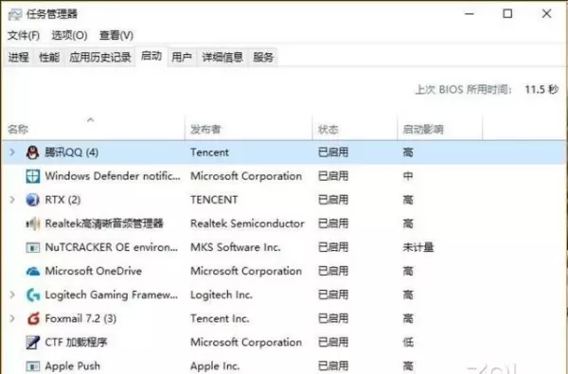The height and width of the screenshot is (374, 568).
Task: Click the Microsoft OneDrive cloud icon
Action: 32,271
